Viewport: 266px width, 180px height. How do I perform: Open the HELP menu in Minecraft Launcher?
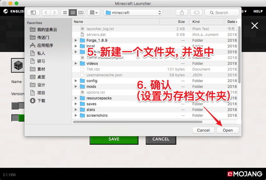pos(258,11)
